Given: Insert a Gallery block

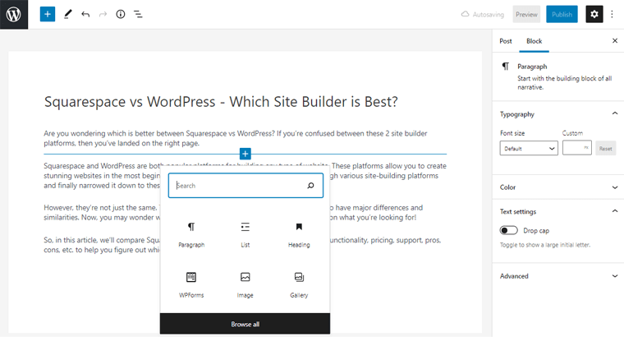Looking at the screenshot, I should (x=299, y=285).
